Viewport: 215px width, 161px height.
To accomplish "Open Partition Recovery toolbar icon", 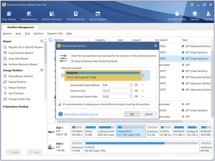I will pos(52,16).
